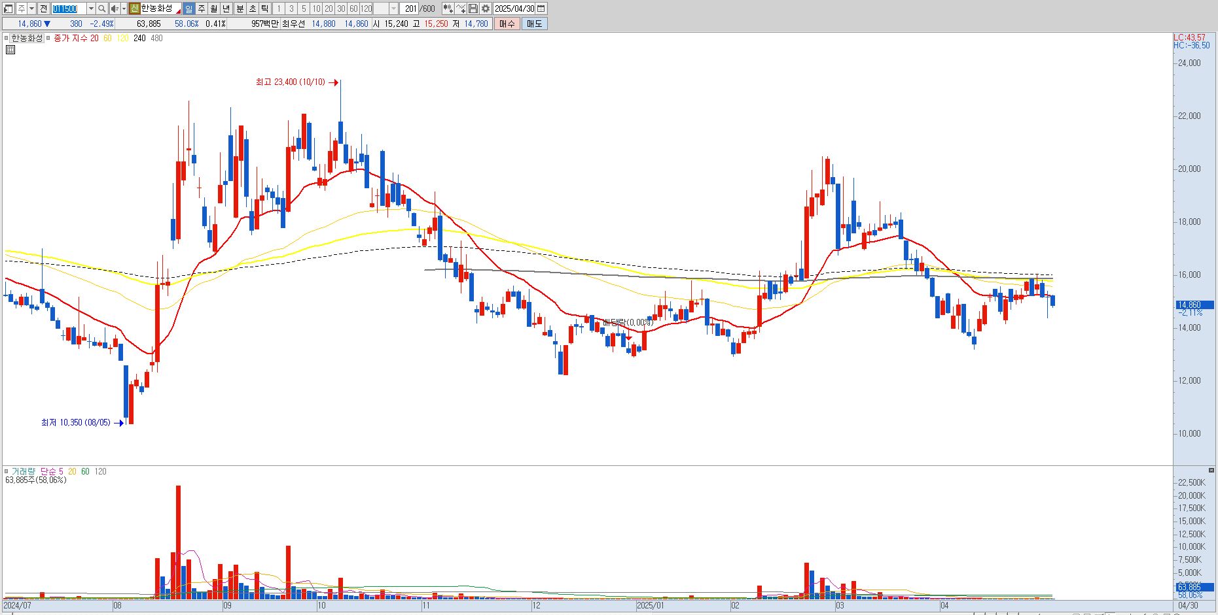
Task: Click the 최고 23,400 (10/10) high marker
Action: point(297,82)
